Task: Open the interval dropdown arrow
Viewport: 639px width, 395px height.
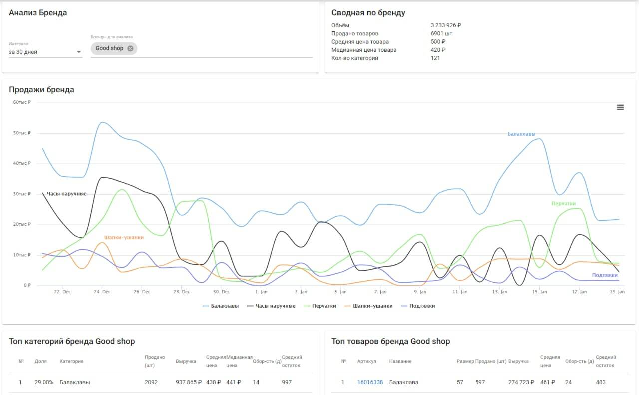Action: (x=78, y=52)
